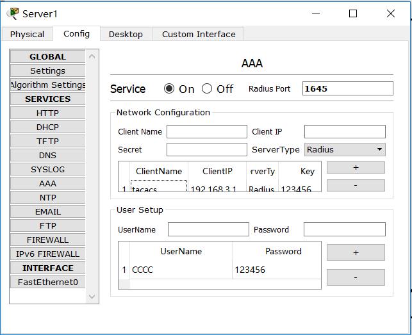Open the FIREWALL service settings

click(x=47, y=240)
